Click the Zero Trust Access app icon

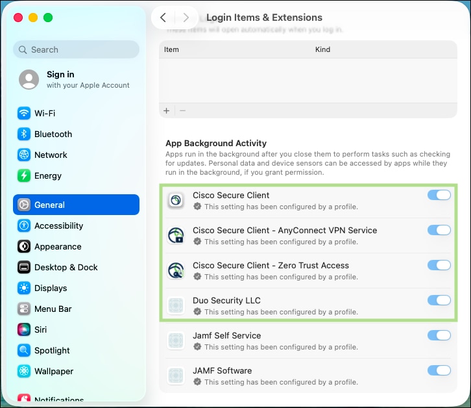tap(176, 270)
